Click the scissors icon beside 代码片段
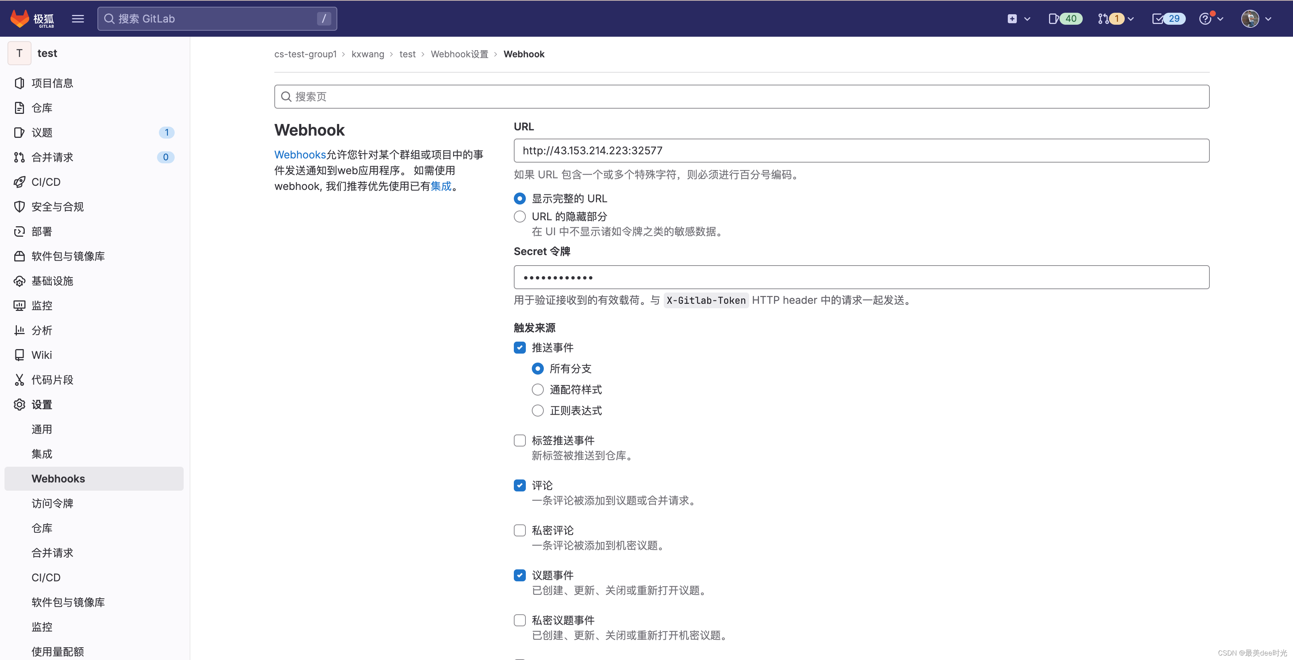This screenshot has height=660, width=1293. (19, 380)
